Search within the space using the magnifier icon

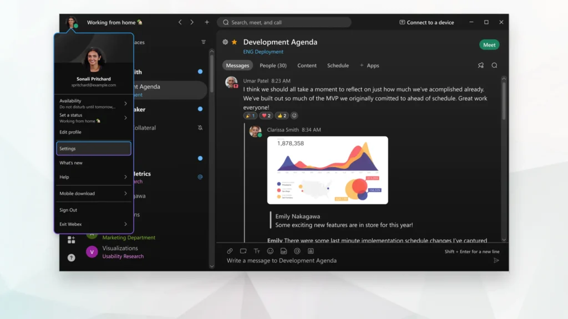493,65
